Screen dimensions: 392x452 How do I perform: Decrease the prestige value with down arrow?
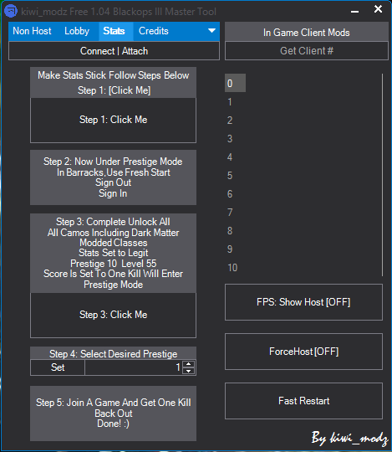189,371
